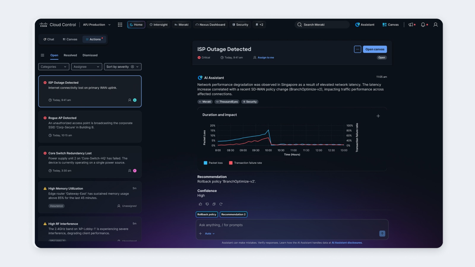Click the pinned +2 items button
This screenshot has height=267, width=475.
[259, 25]
